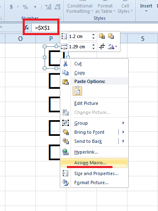Click the Hyperlink globe icon

point(66,152)
